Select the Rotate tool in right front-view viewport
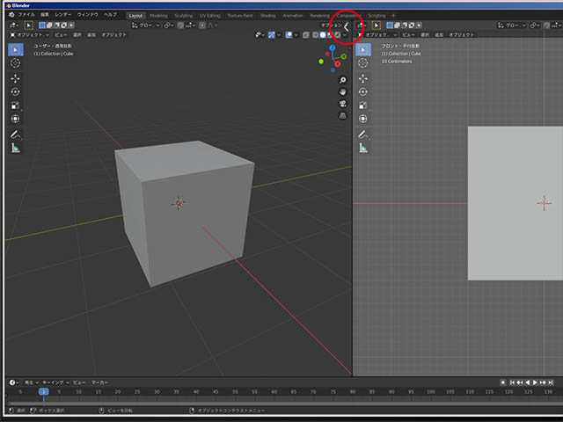 pos(363,91)
